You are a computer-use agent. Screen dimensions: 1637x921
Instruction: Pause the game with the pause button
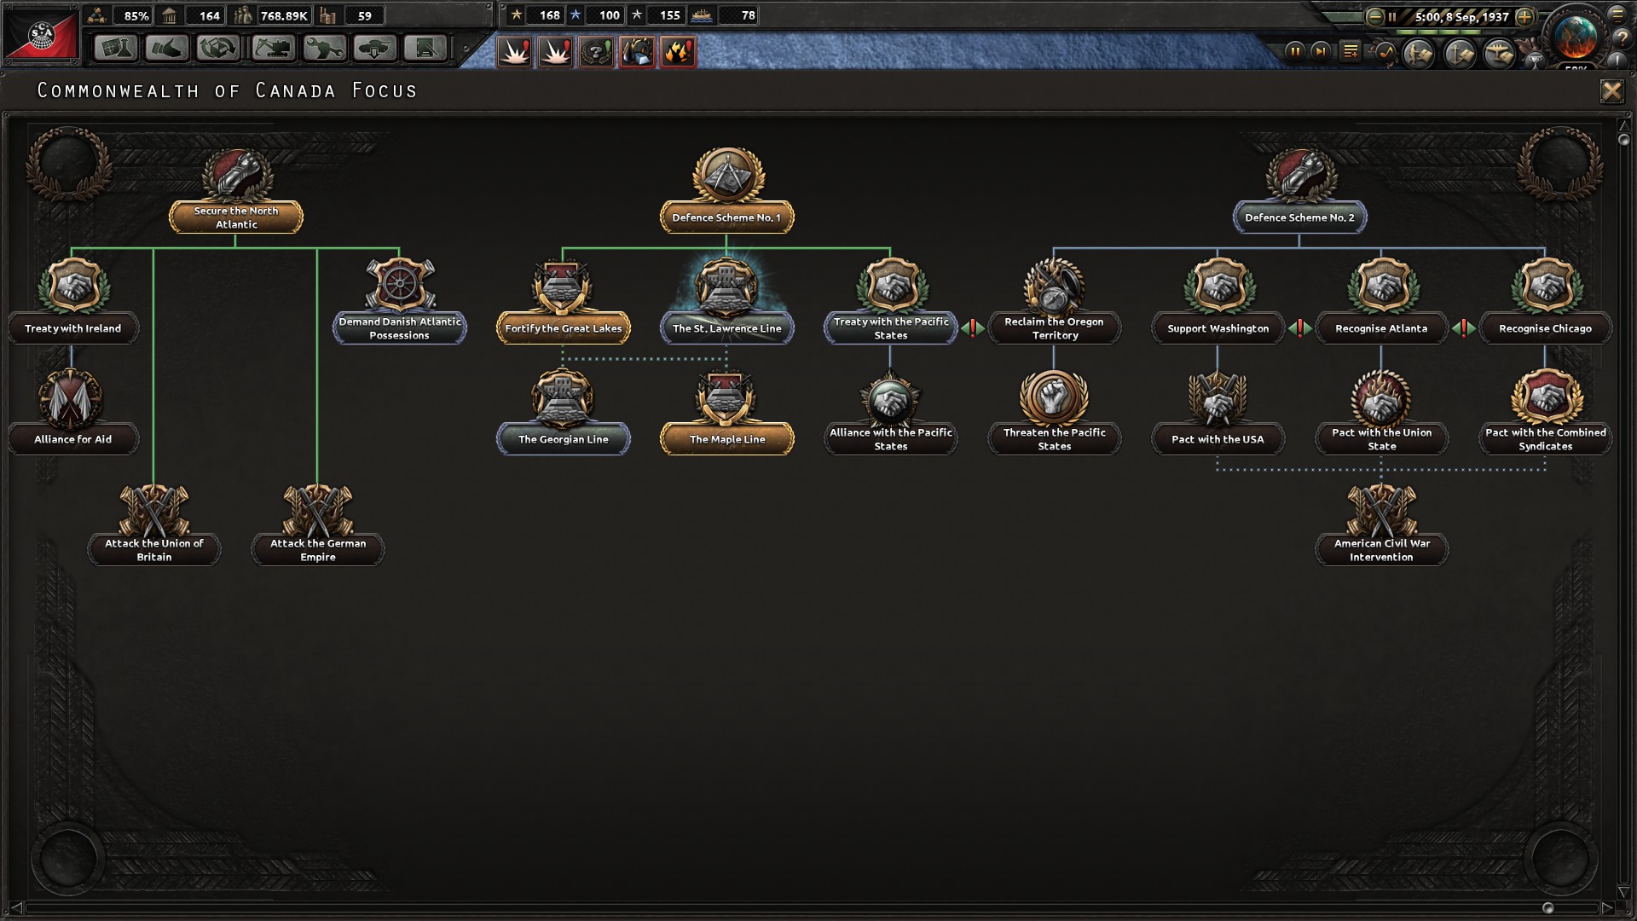pos(1294,51)
